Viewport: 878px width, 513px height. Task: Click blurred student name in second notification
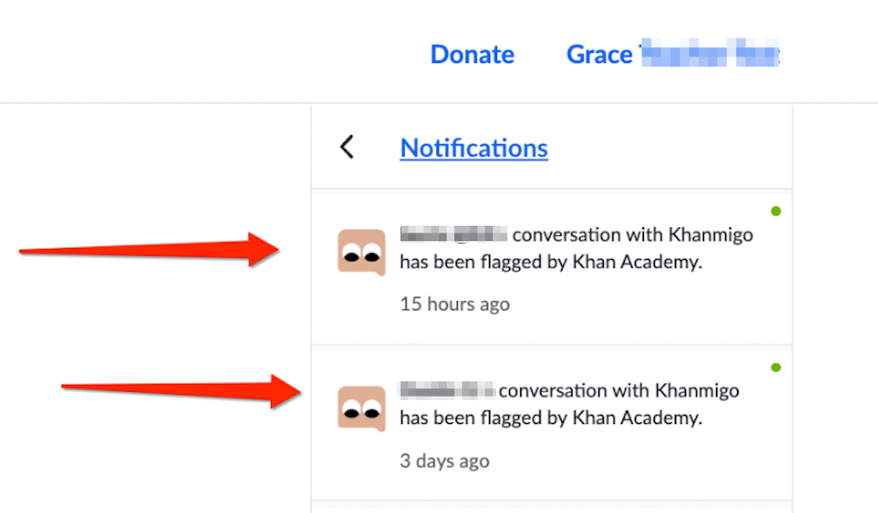click(x=448, y=390)
